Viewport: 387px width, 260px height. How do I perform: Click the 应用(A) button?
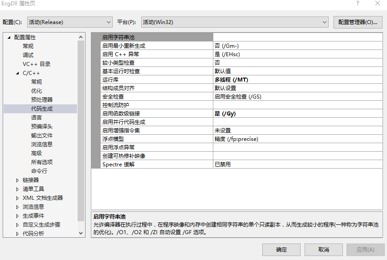click(366, 250)
